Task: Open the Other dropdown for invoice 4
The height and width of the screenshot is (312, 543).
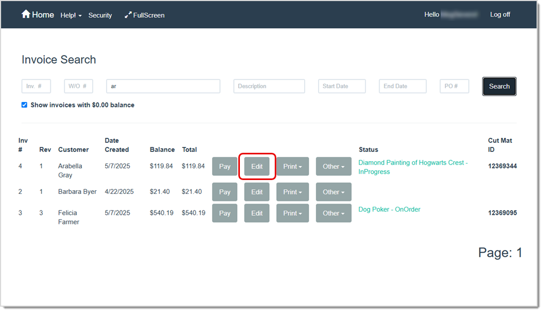Action: [x=333, y=166]
